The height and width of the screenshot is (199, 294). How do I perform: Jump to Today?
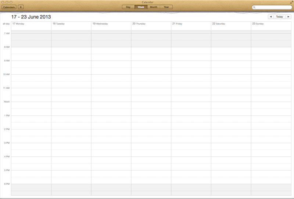coord(279,17)
